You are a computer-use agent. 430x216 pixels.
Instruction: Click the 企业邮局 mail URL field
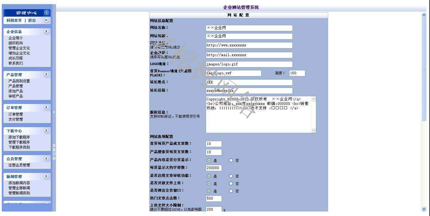coord(249,55)
